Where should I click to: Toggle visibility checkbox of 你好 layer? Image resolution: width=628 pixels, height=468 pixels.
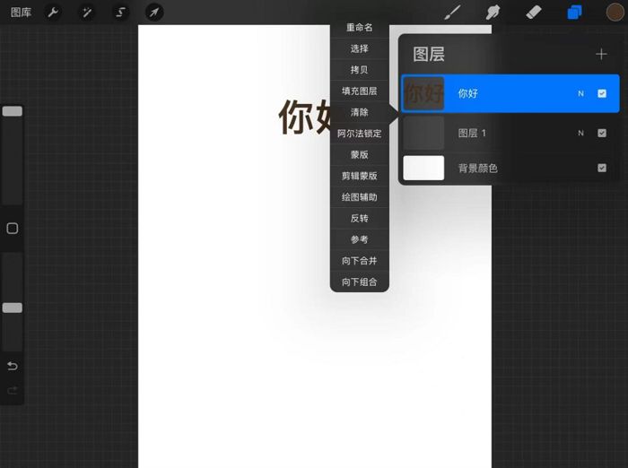[602, 93]
